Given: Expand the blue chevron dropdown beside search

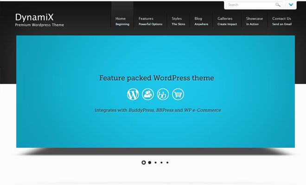Looking at the screenshot, I should click(291, 5).
